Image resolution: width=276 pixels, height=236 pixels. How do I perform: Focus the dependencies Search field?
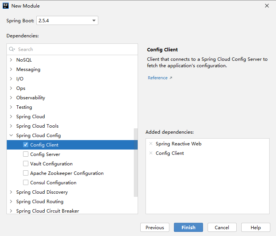coord(72,49)
